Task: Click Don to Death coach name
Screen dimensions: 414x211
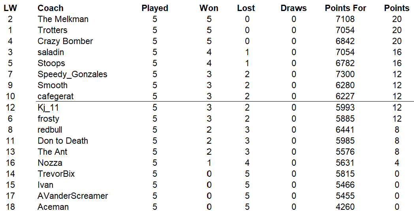Action: (x=63, y=141)
